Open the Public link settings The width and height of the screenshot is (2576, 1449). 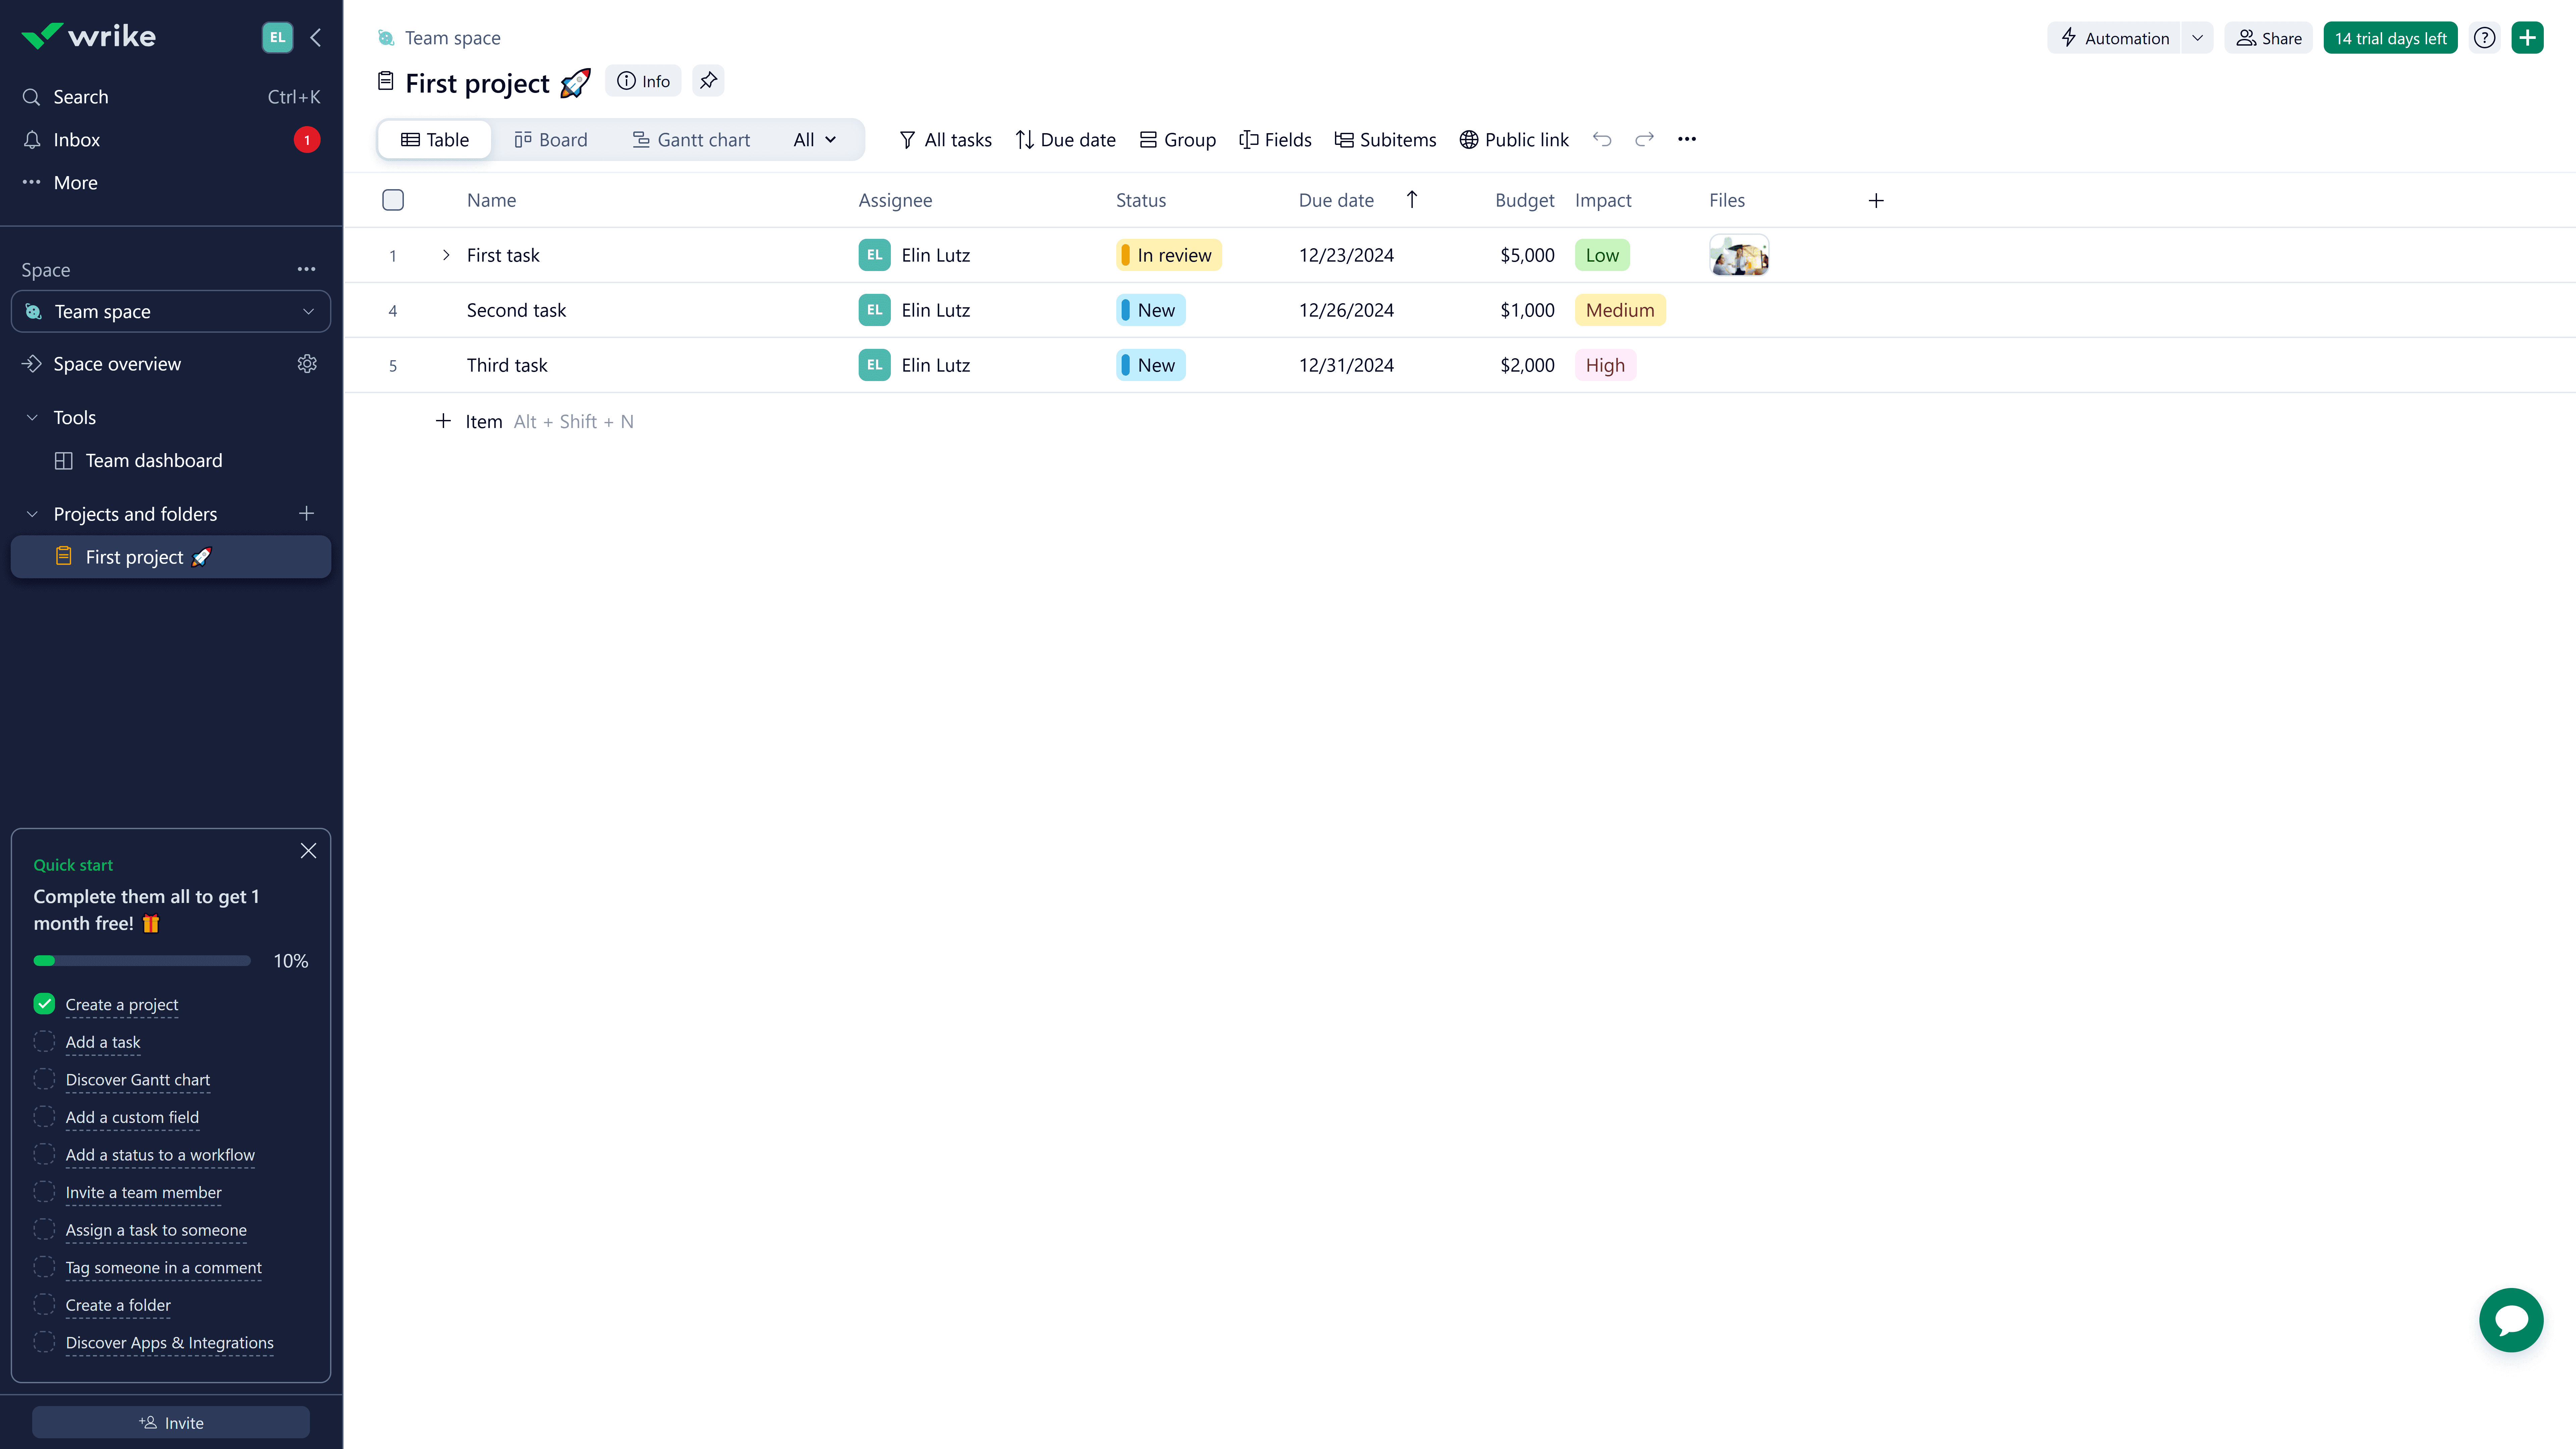tap(1514, 140)
